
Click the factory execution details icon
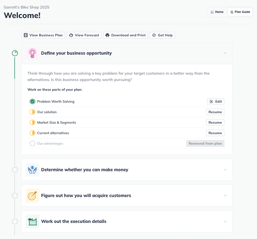click(32, 222)
